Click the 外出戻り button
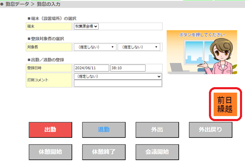 [x=211, y=130]
